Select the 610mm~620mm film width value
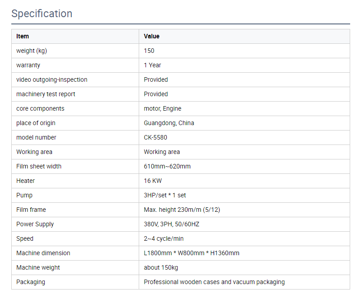The height and width of the screenshot is (299, 361). (x=167, y=166)
